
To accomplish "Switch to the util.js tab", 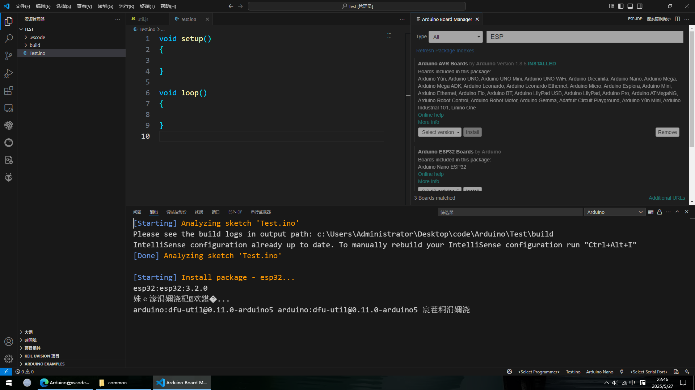I will [x=143, y=19].
